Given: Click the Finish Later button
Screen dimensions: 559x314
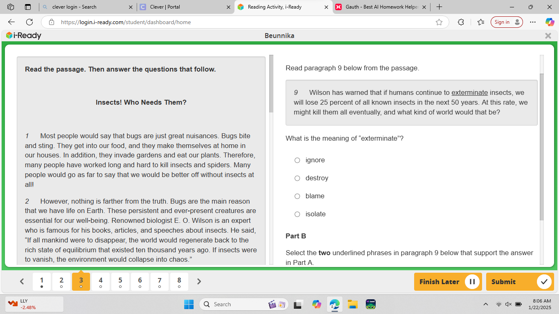Looking at the screenshot, I should point(448,282).
